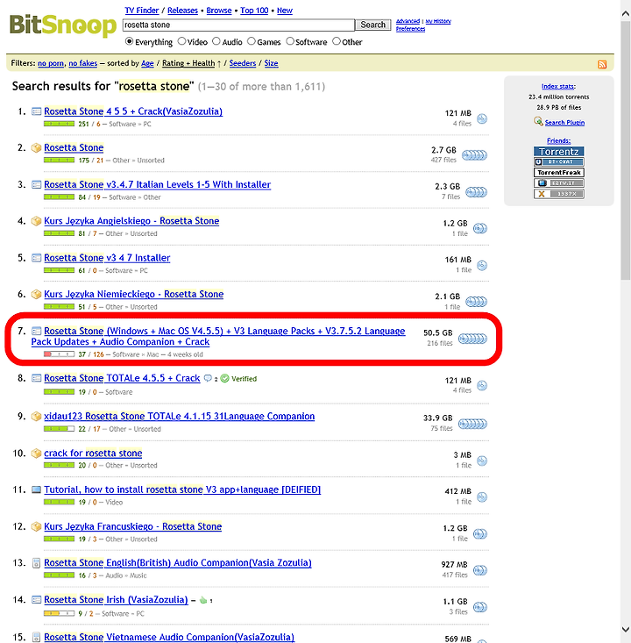
Task: Click the vertical scrollbar thumb
Action: [625, 151]
